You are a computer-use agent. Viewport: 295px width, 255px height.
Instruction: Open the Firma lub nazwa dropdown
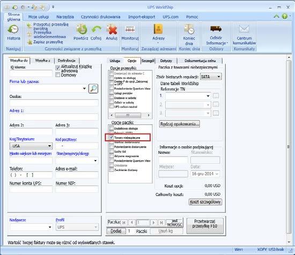coord(84,88)
